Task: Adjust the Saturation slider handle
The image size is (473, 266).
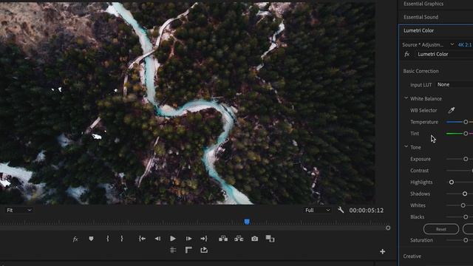Action: coord(466,240)
